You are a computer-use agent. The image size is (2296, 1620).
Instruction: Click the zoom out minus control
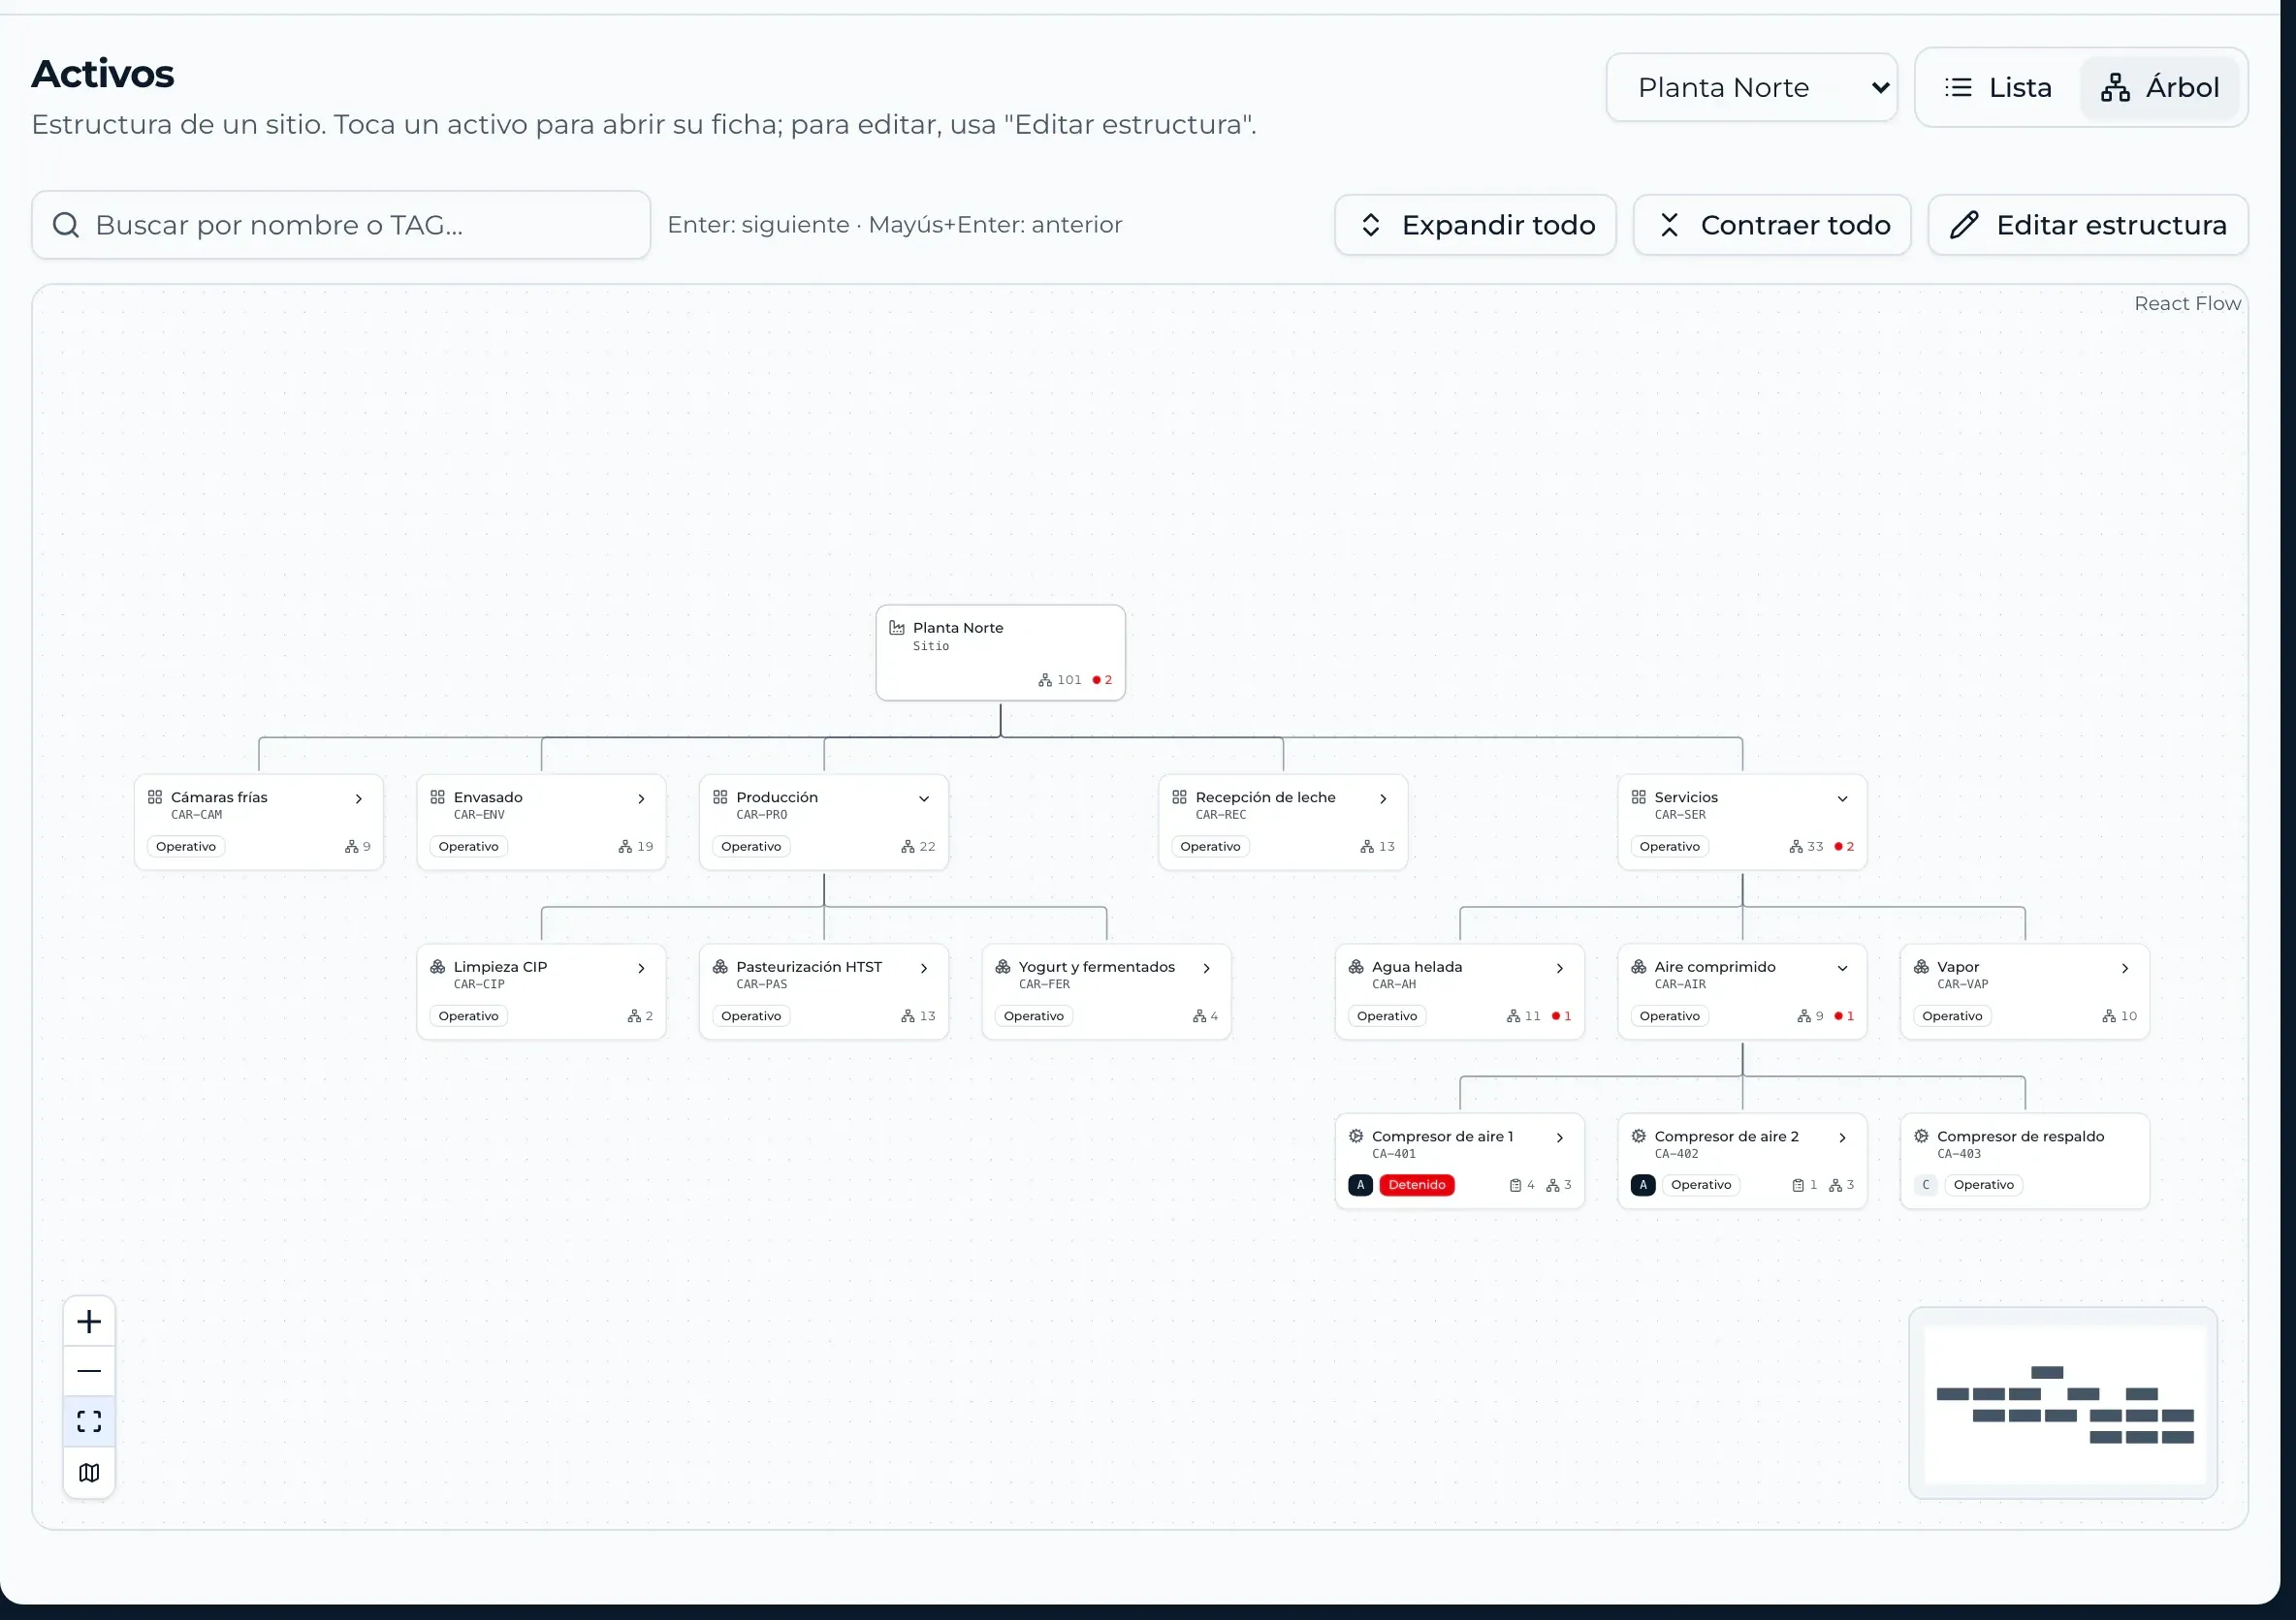89,1371
